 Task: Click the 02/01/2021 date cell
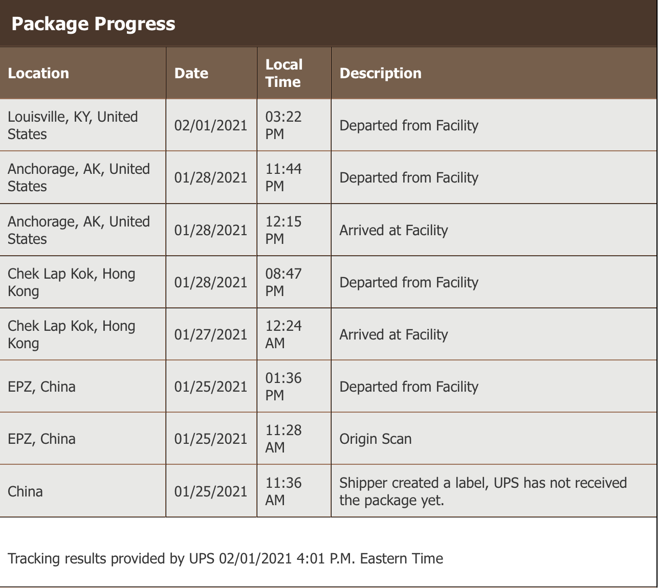[211, 125]
